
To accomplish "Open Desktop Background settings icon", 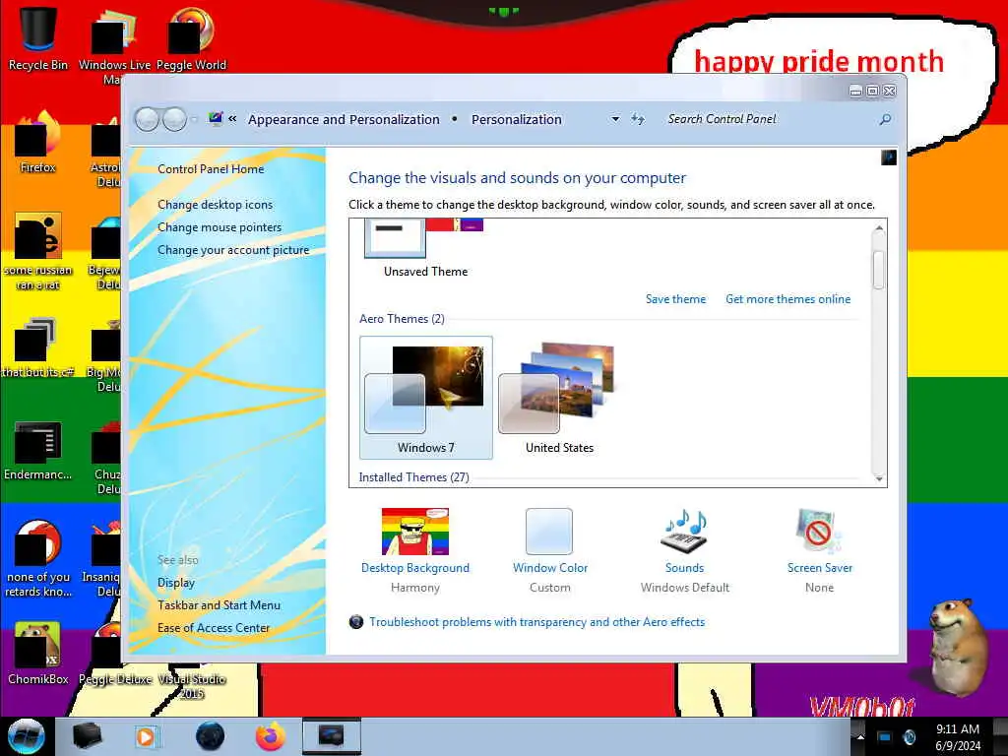I will tap(415, 532).
